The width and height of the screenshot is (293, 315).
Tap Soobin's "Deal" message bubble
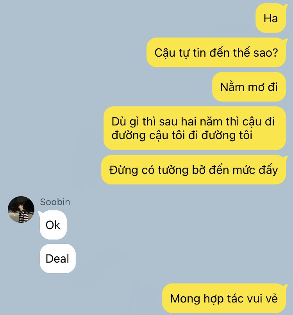pos(58,258)
